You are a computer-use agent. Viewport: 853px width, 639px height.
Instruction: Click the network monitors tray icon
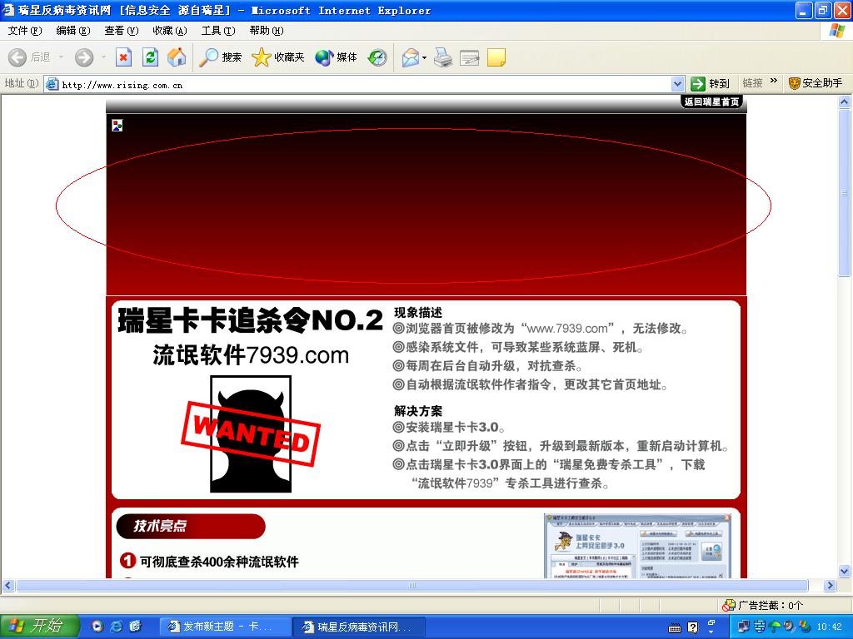(744, 627)
